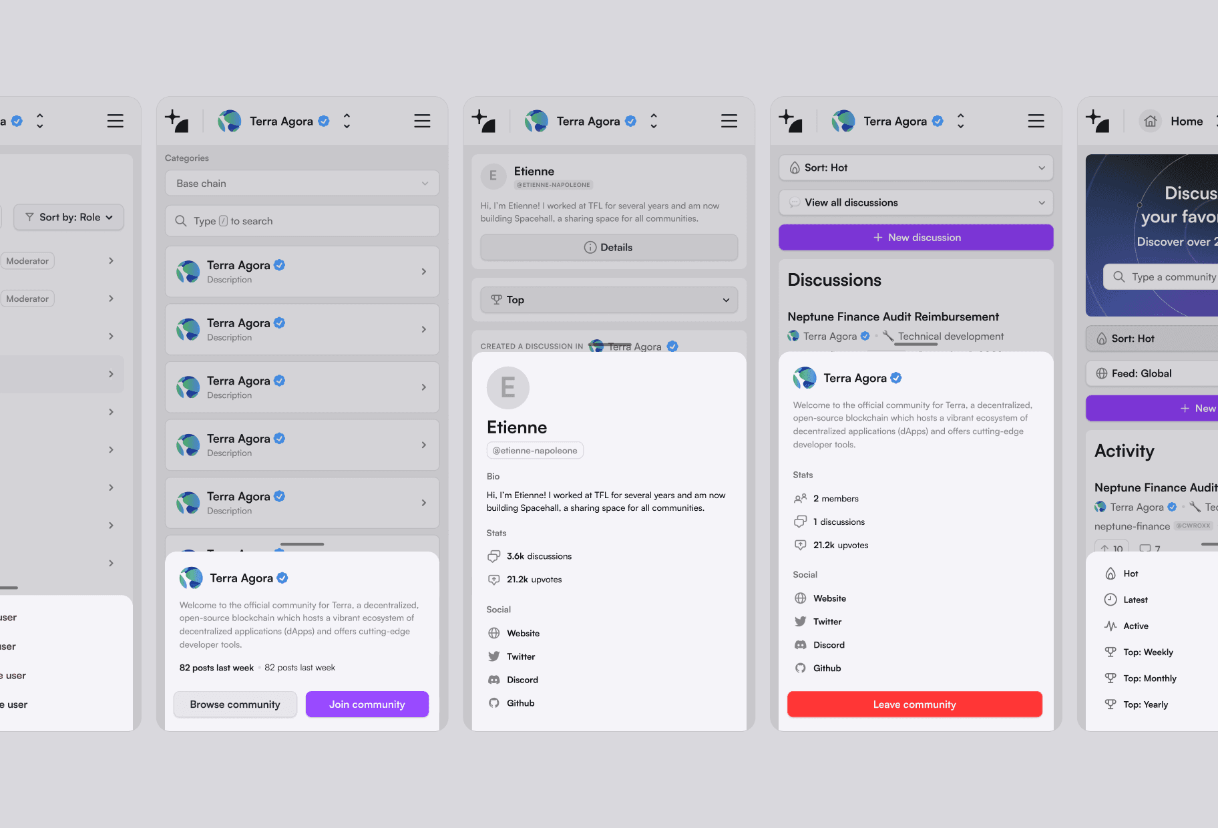Click the @etienne-napoleone handle tag
The image size is (1218, 828).
click(x=535, y=451)
